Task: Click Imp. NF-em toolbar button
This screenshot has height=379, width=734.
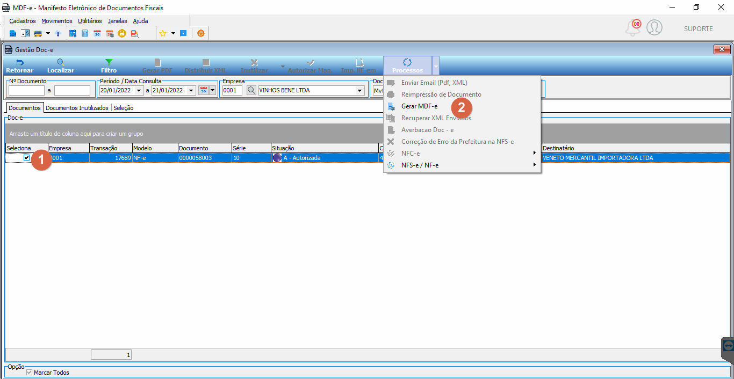Action: point(358,66)
